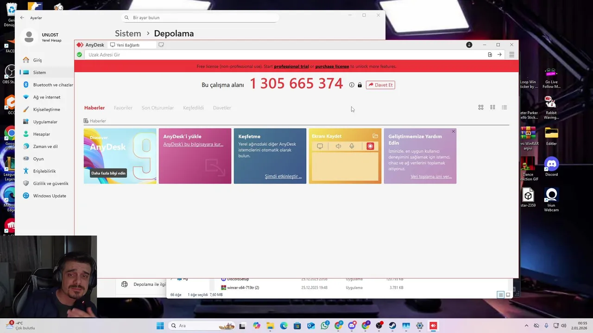Screen dimensions: 593x333
Task: Click Şimdi etkinleştir link
Action: [283, 176]
